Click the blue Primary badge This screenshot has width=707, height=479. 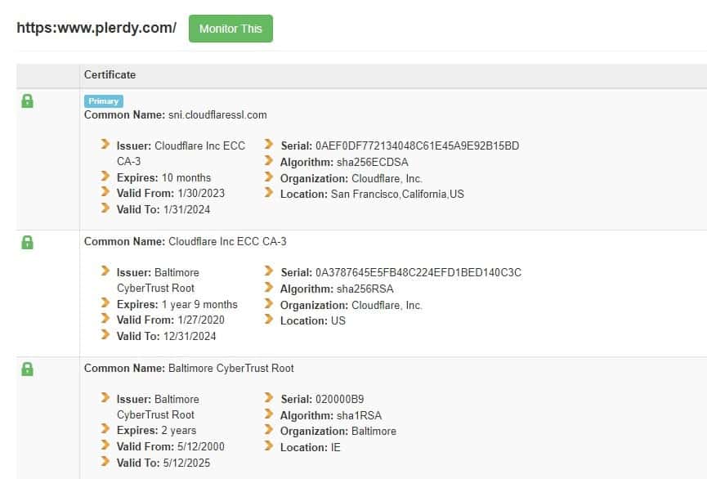pyautogui.click(x=103, y=101)
